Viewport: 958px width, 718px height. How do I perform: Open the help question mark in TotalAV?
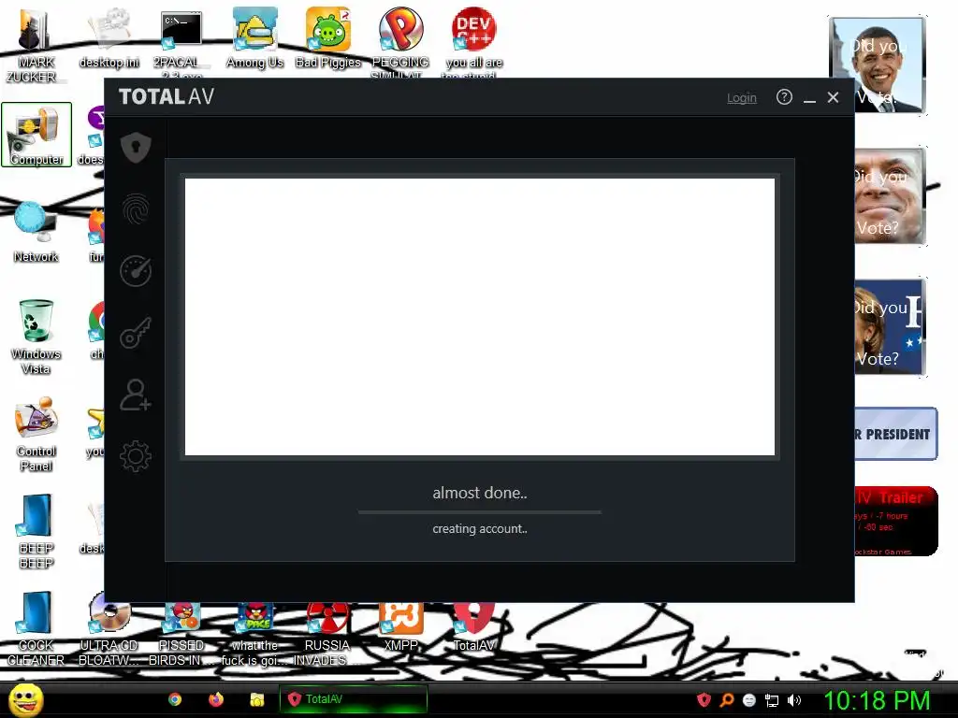(784, 97)
